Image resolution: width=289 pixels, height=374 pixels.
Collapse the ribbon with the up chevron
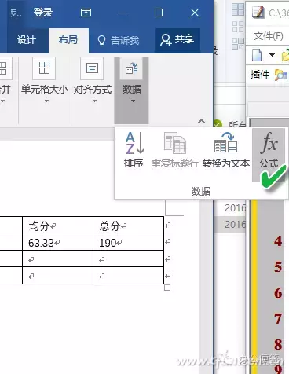pos(201,121)
